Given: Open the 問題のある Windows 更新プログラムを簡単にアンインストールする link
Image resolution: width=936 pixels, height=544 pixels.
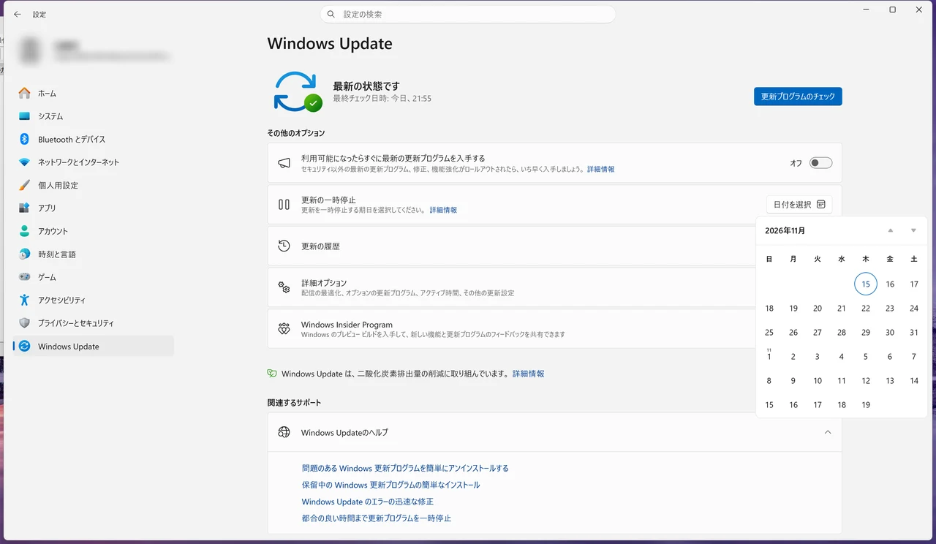Looking at the screenshot, I should pyautogui.click(x=405, y=468).
